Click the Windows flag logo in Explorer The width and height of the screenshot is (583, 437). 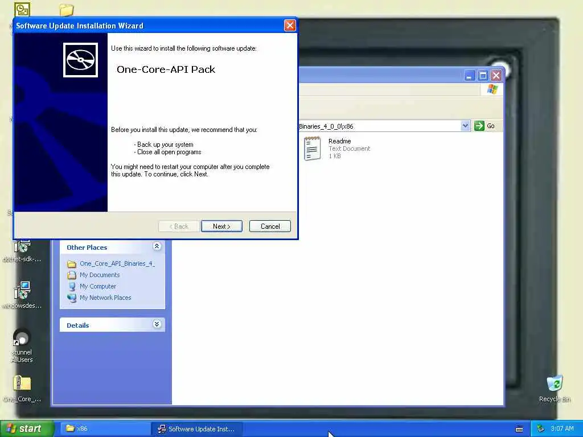[492, 89]
